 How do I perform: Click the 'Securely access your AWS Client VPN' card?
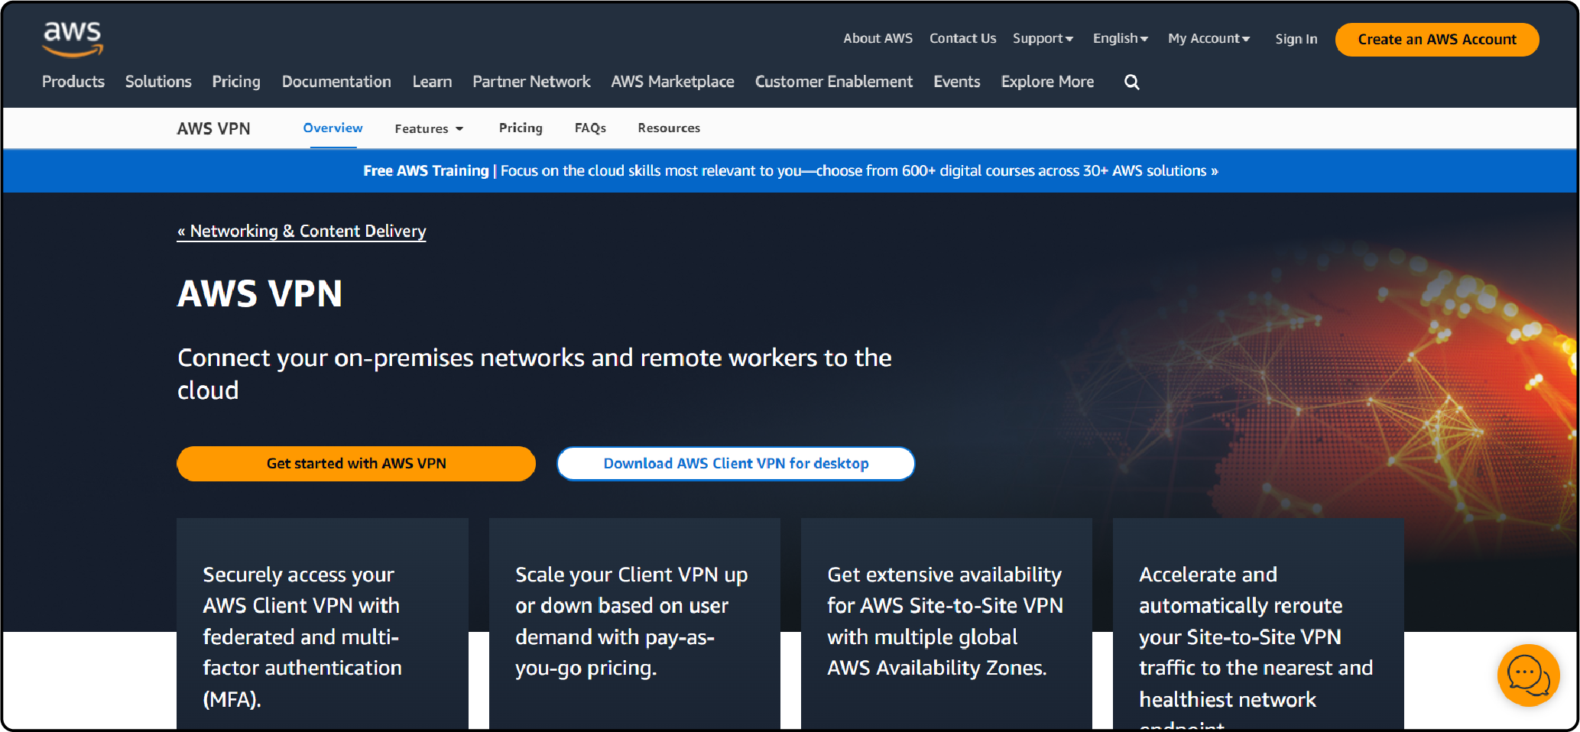(323, 623)
